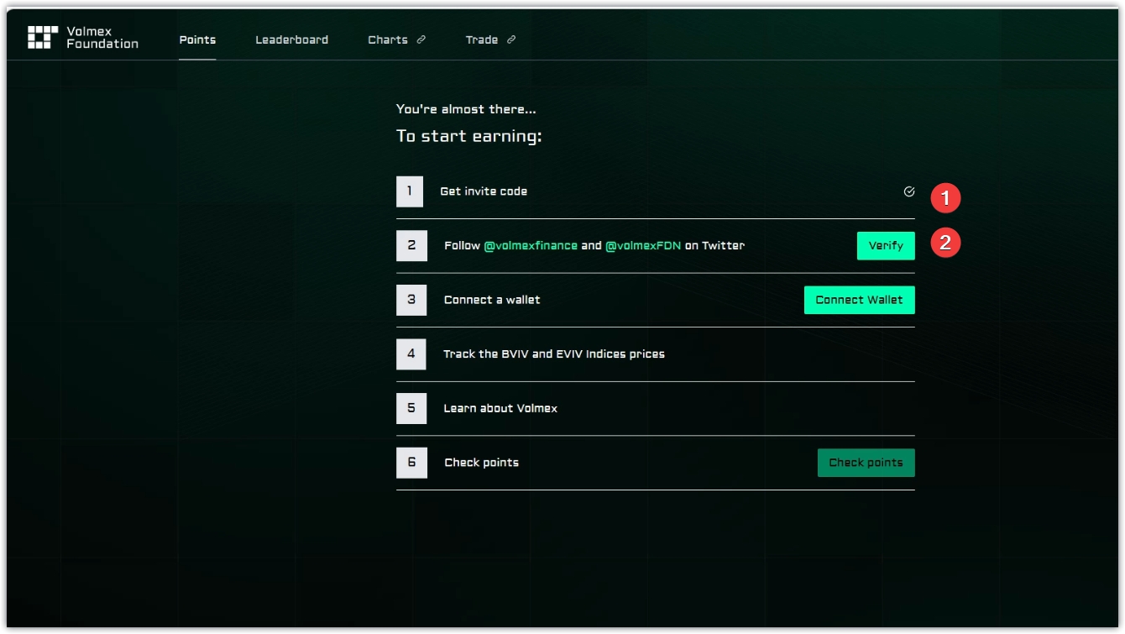
Task: Click the step 1 number box
Action: coord(410,191)
